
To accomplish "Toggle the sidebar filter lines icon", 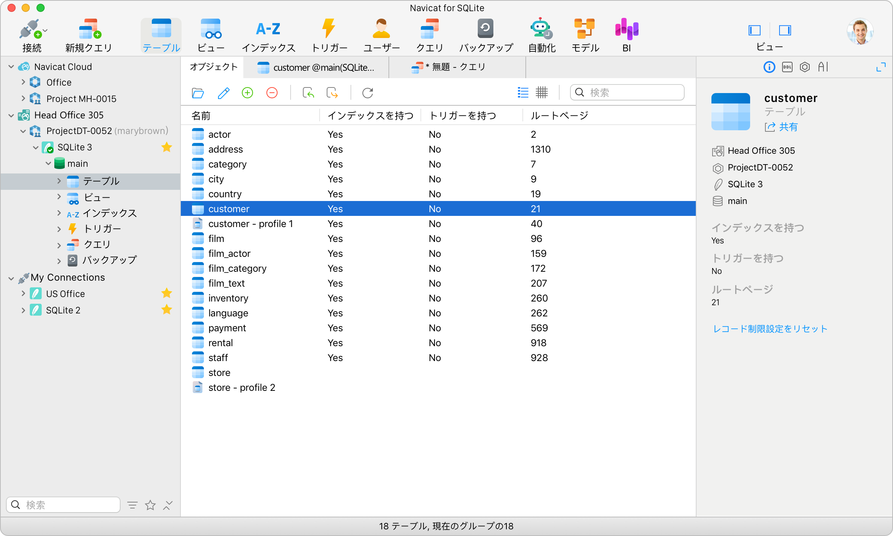I will click(x=132, y=505).
